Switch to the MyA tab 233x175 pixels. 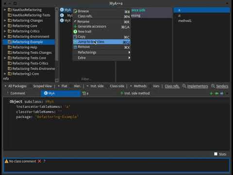pos(61,93)
